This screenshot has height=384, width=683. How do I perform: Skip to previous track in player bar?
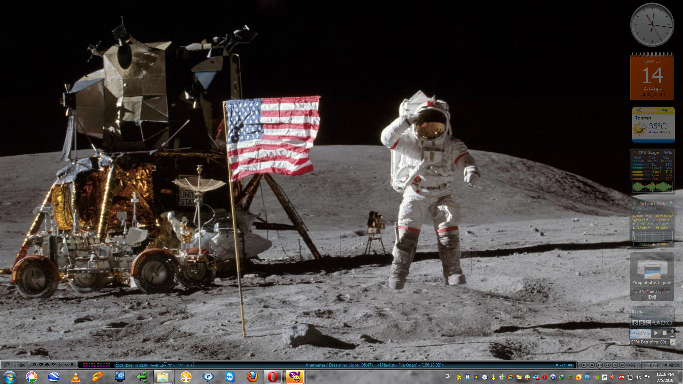tap(584, 365)
